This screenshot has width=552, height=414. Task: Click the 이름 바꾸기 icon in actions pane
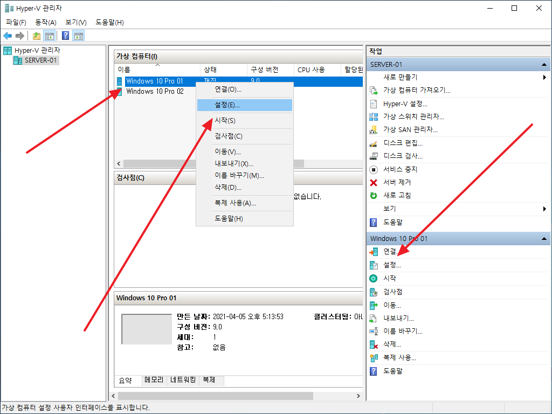click(374, 332)
